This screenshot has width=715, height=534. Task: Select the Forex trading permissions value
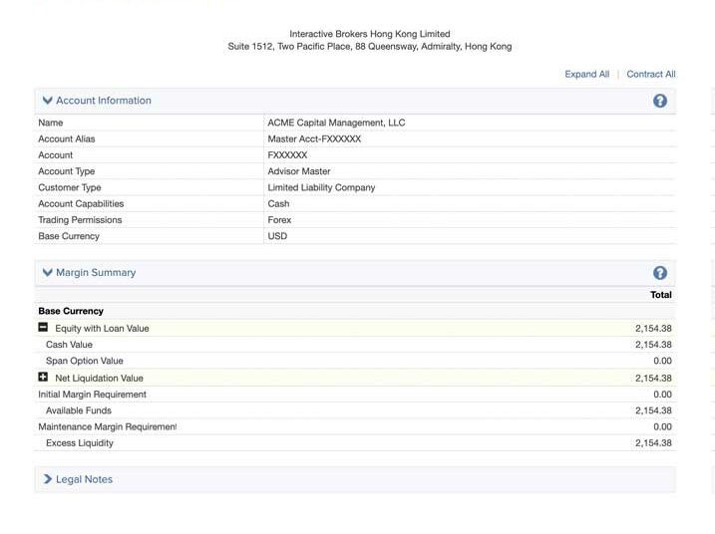[279, 220]
